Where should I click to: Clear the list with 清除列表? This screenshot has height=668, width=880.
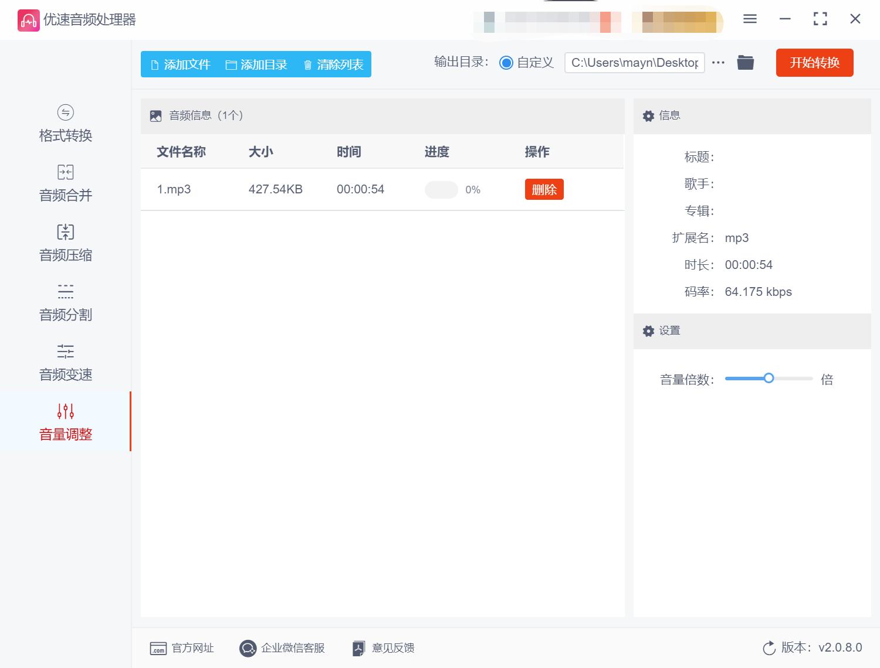click(332, 64)
